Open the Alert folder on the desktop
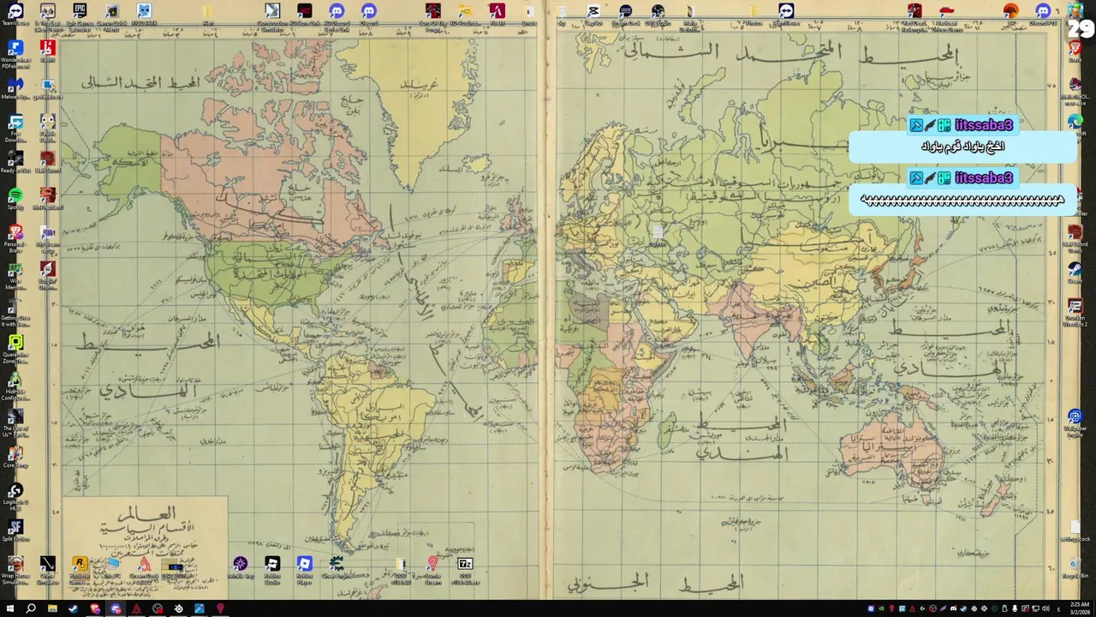 [x=208, y=15]
